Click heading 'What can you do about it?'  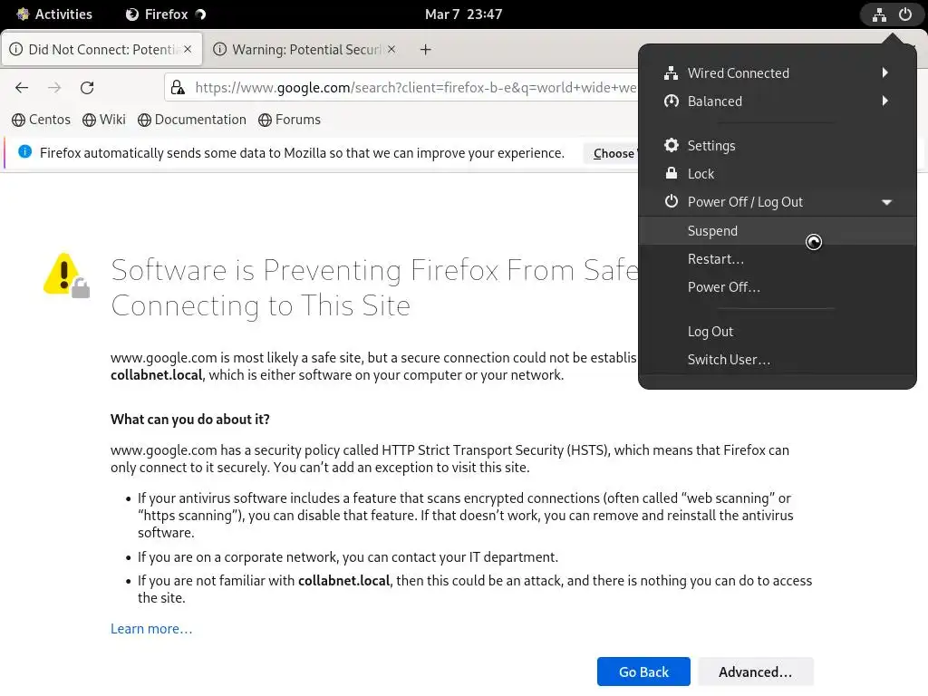[190, 419]
